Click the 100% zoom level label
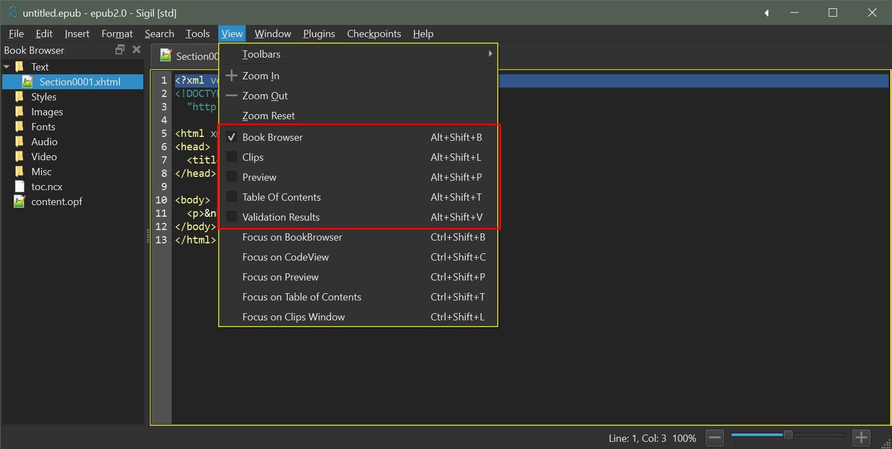The height and width of the screenshot is (449, 892). (684, 438)
